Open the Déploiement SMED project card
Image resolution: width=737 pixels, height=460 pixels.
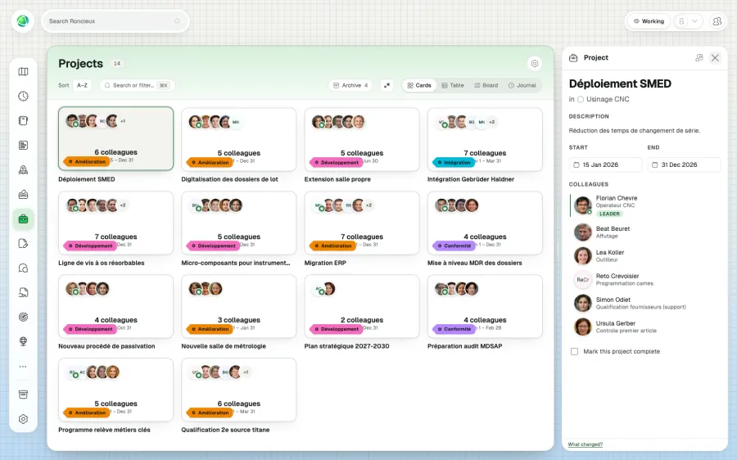click(x=115, y=138)
